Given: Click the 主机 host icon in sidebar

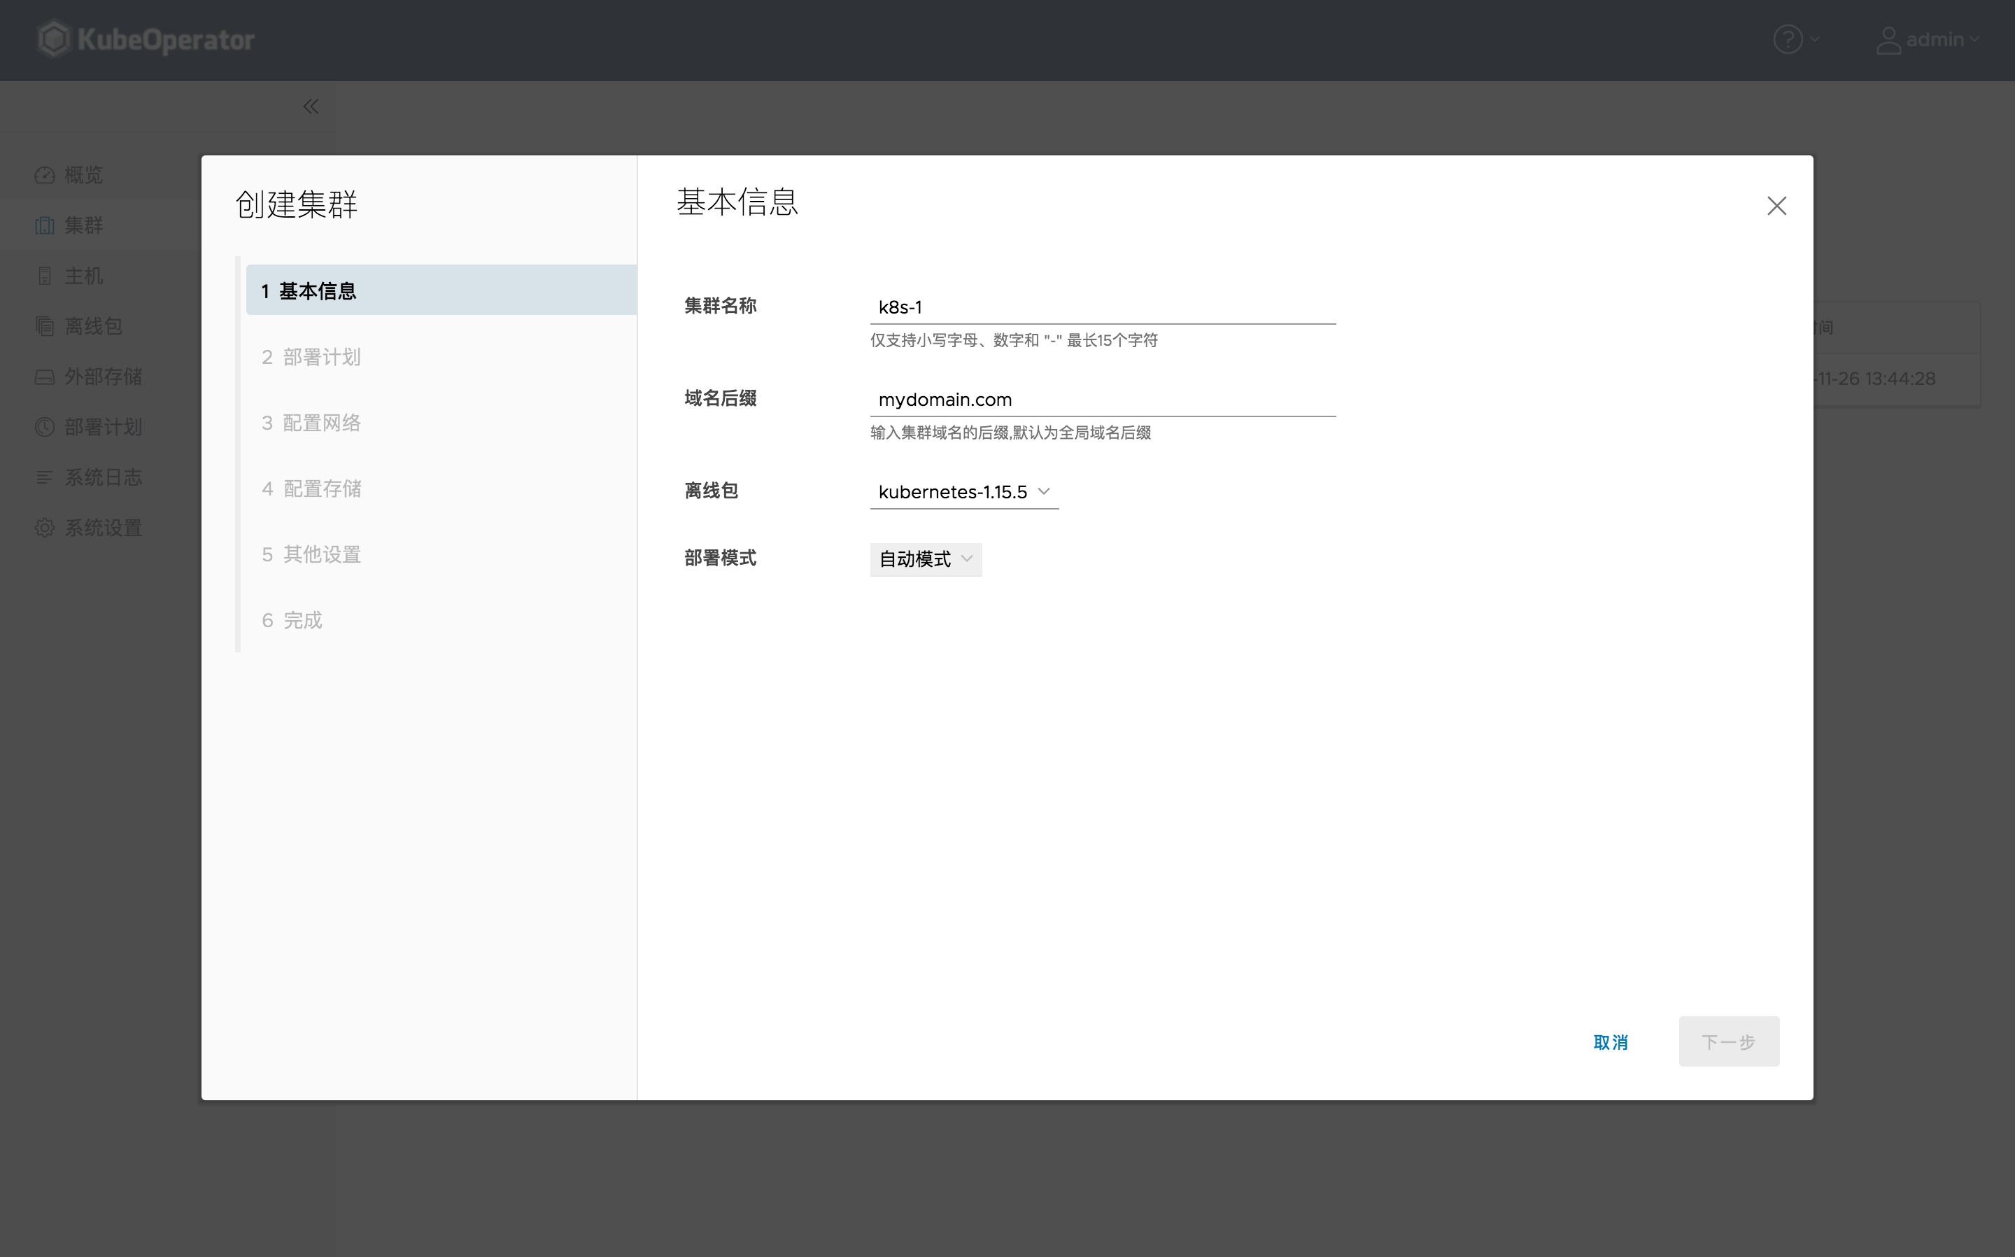Looking at the screenshot, I should [x=45, y=276].
